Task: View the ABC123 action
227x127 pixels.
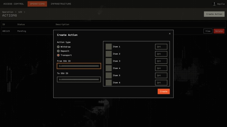Action: coord(208,31)
